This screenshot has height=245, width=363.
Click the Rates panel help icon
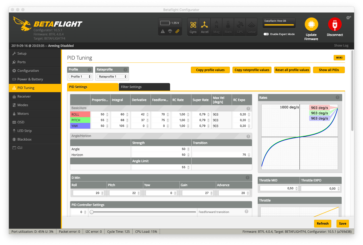(x=337, y=97)
